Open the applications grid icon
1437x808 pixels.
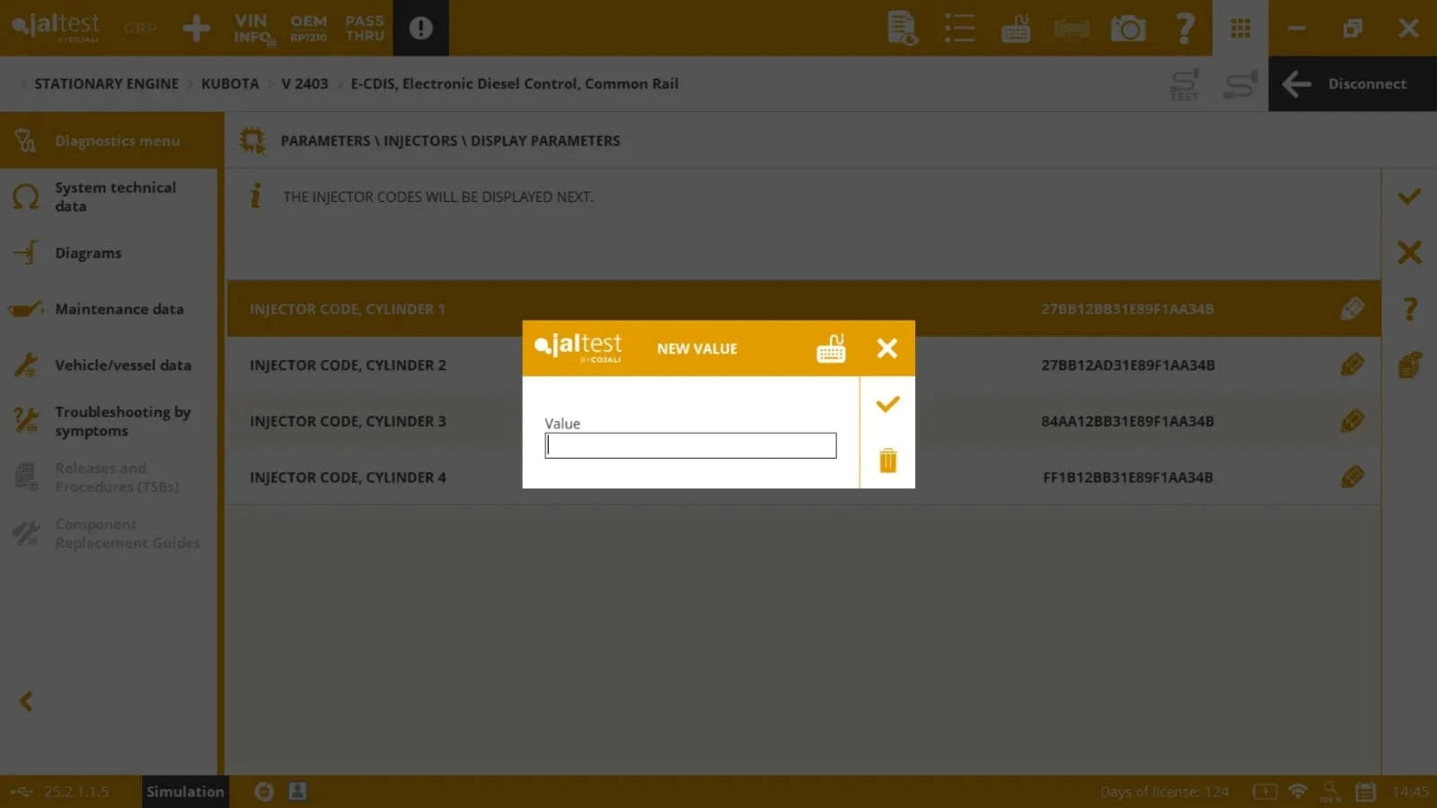coord(1240,28)
